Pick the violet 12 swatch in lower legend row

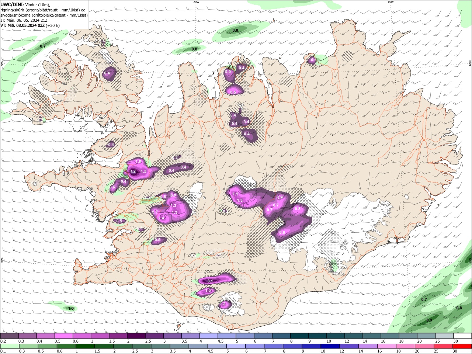349,346
